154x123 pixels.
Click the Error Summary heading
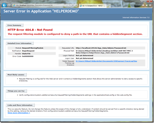15,25
